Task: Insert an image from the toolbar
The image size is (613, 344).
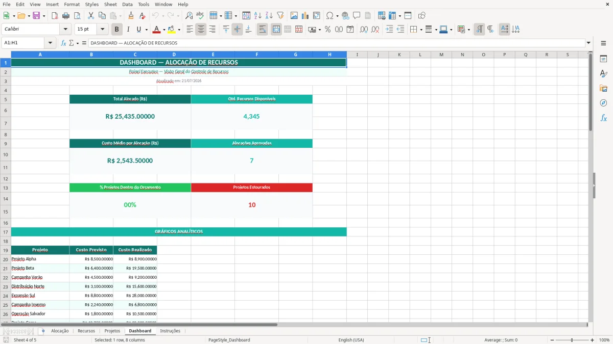Action: 294,16
